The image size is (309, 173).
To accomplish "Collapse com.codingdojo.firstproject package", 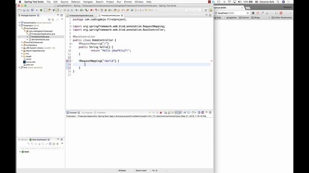I will [x=25, y=31].
